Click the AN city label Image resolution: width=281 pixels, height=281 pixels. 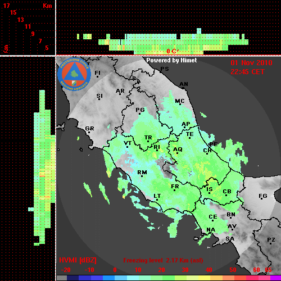[184, 84]
